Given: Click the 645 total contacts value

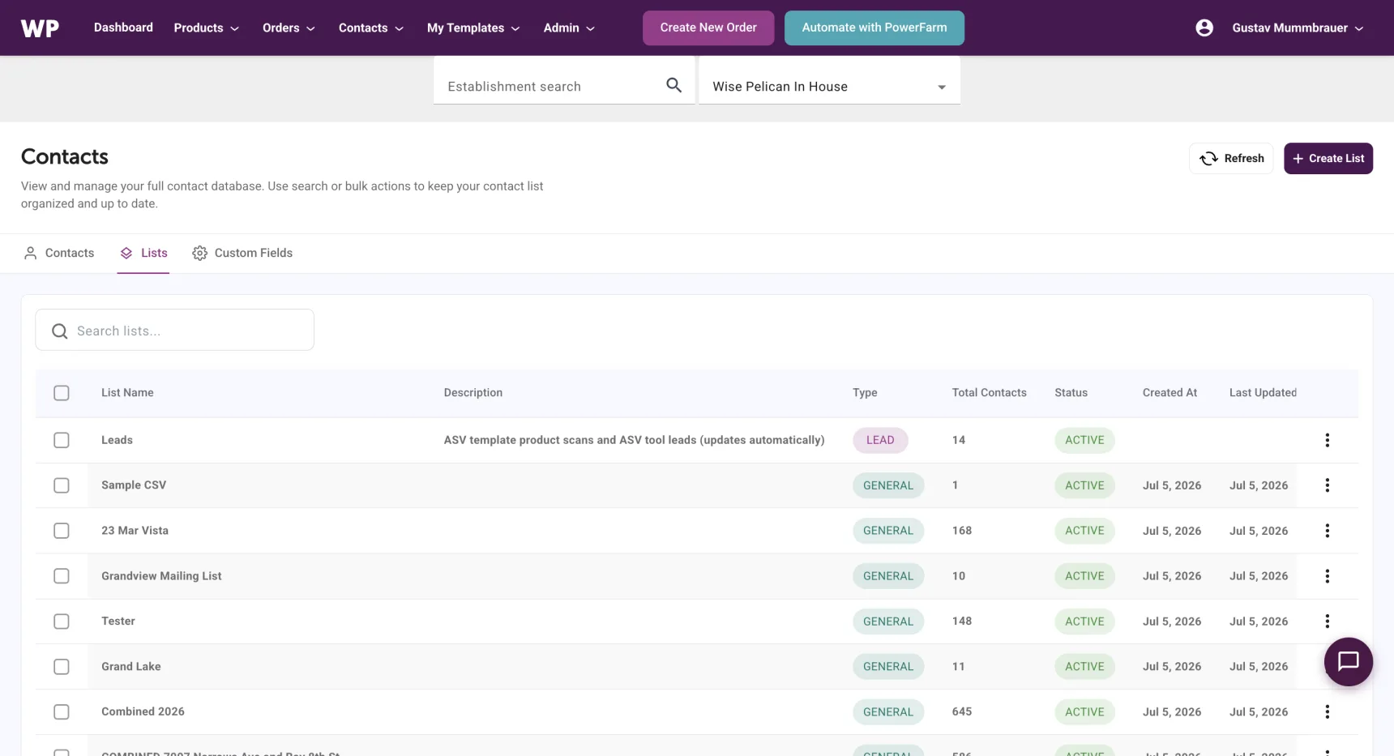Looking at the screenshot, I should coord(962,711).
